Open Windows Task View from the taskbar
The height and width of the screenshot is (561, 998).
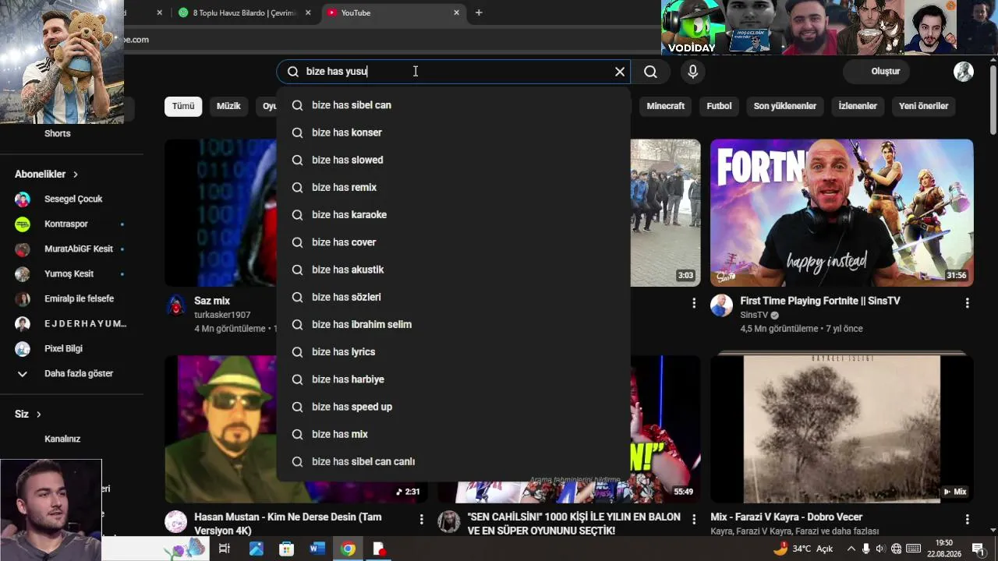point(225,549)
